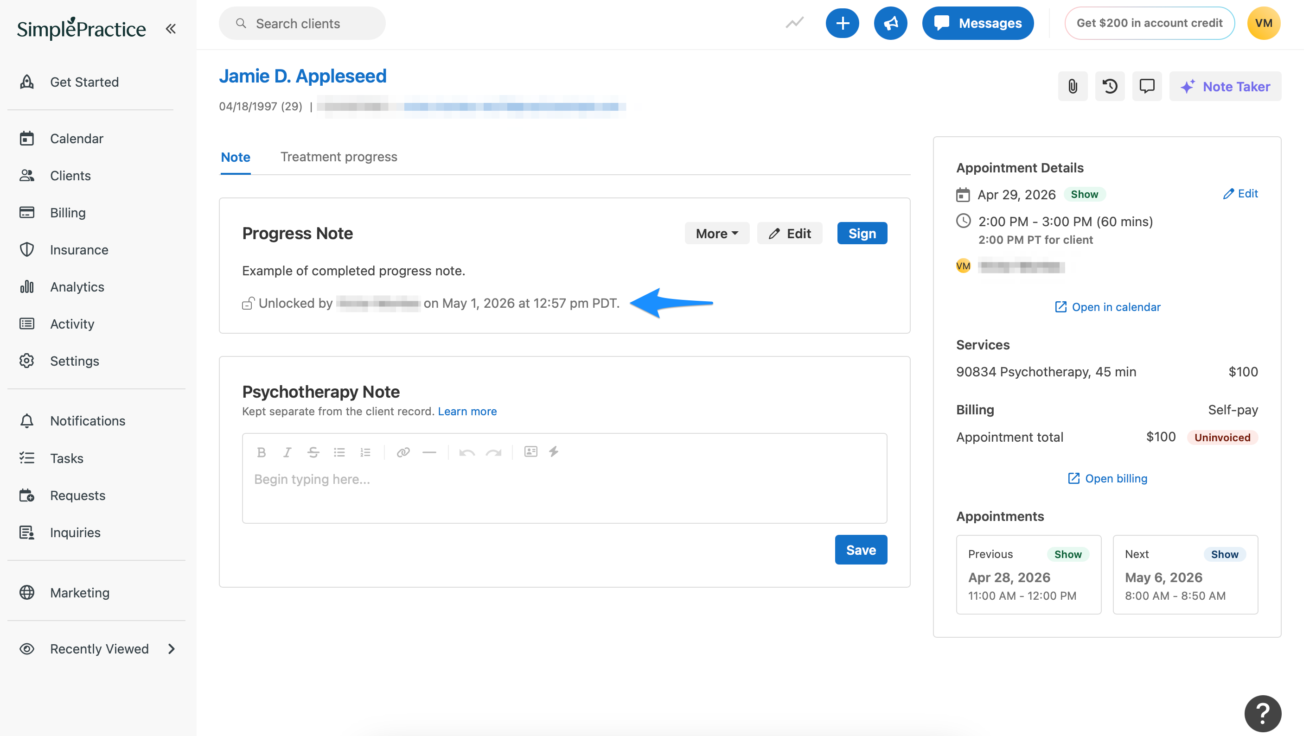Apply italic formatting in psychotherapy note
Image resolution: width=1316 pixels, height=736 pixels.
click(x=287, y=452)
